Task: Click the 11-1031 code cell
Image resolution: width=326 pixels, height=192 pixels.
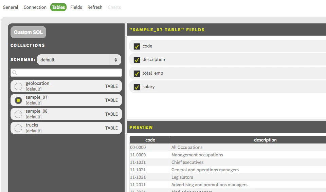Action: (x=150, y=177)
